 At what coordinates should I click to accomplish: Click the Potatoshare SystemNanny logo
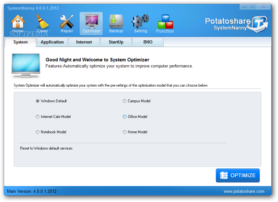(x=236, y=24)
